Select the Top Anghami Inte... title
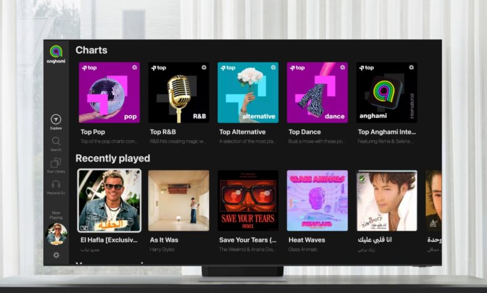Screen dimensions: 487x293 386,132
